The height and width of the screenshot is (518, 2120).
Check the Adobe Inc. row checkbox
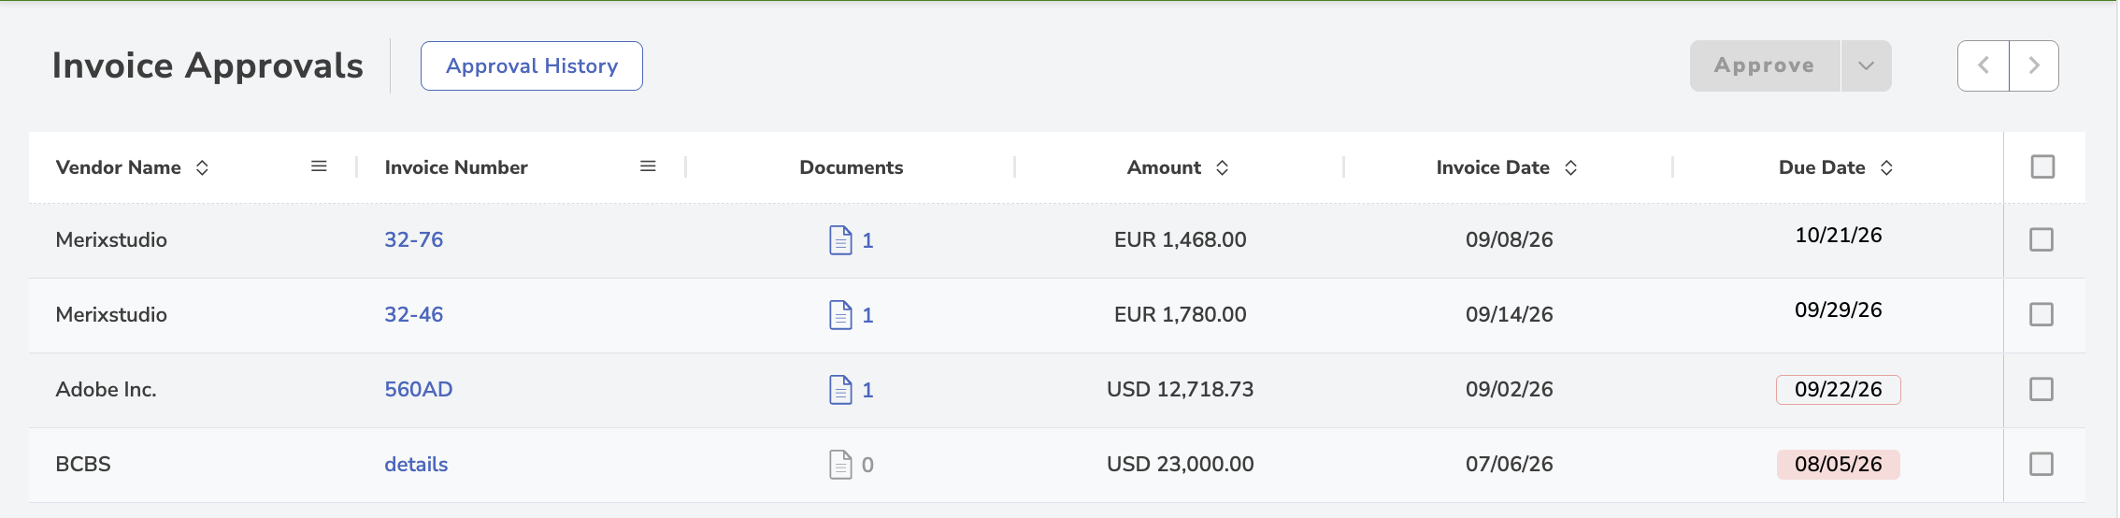(x=2041, y=389)
